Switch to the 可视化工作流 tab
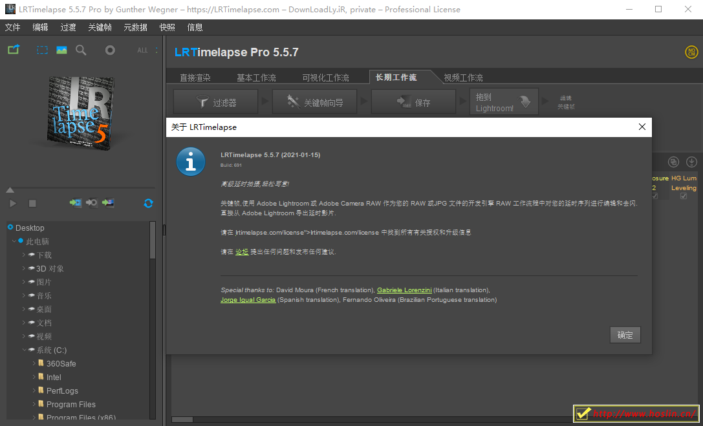The image size is (703, 426). 325,78
